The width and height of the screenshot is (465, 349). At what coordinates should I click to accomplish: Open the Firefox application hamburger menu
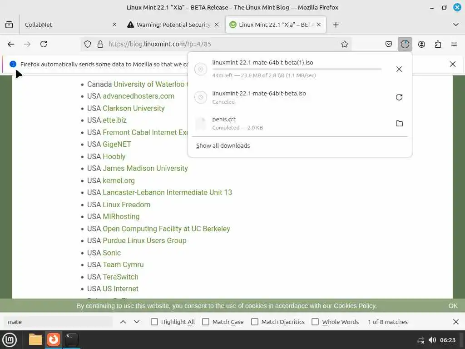[x=454, y=44]
